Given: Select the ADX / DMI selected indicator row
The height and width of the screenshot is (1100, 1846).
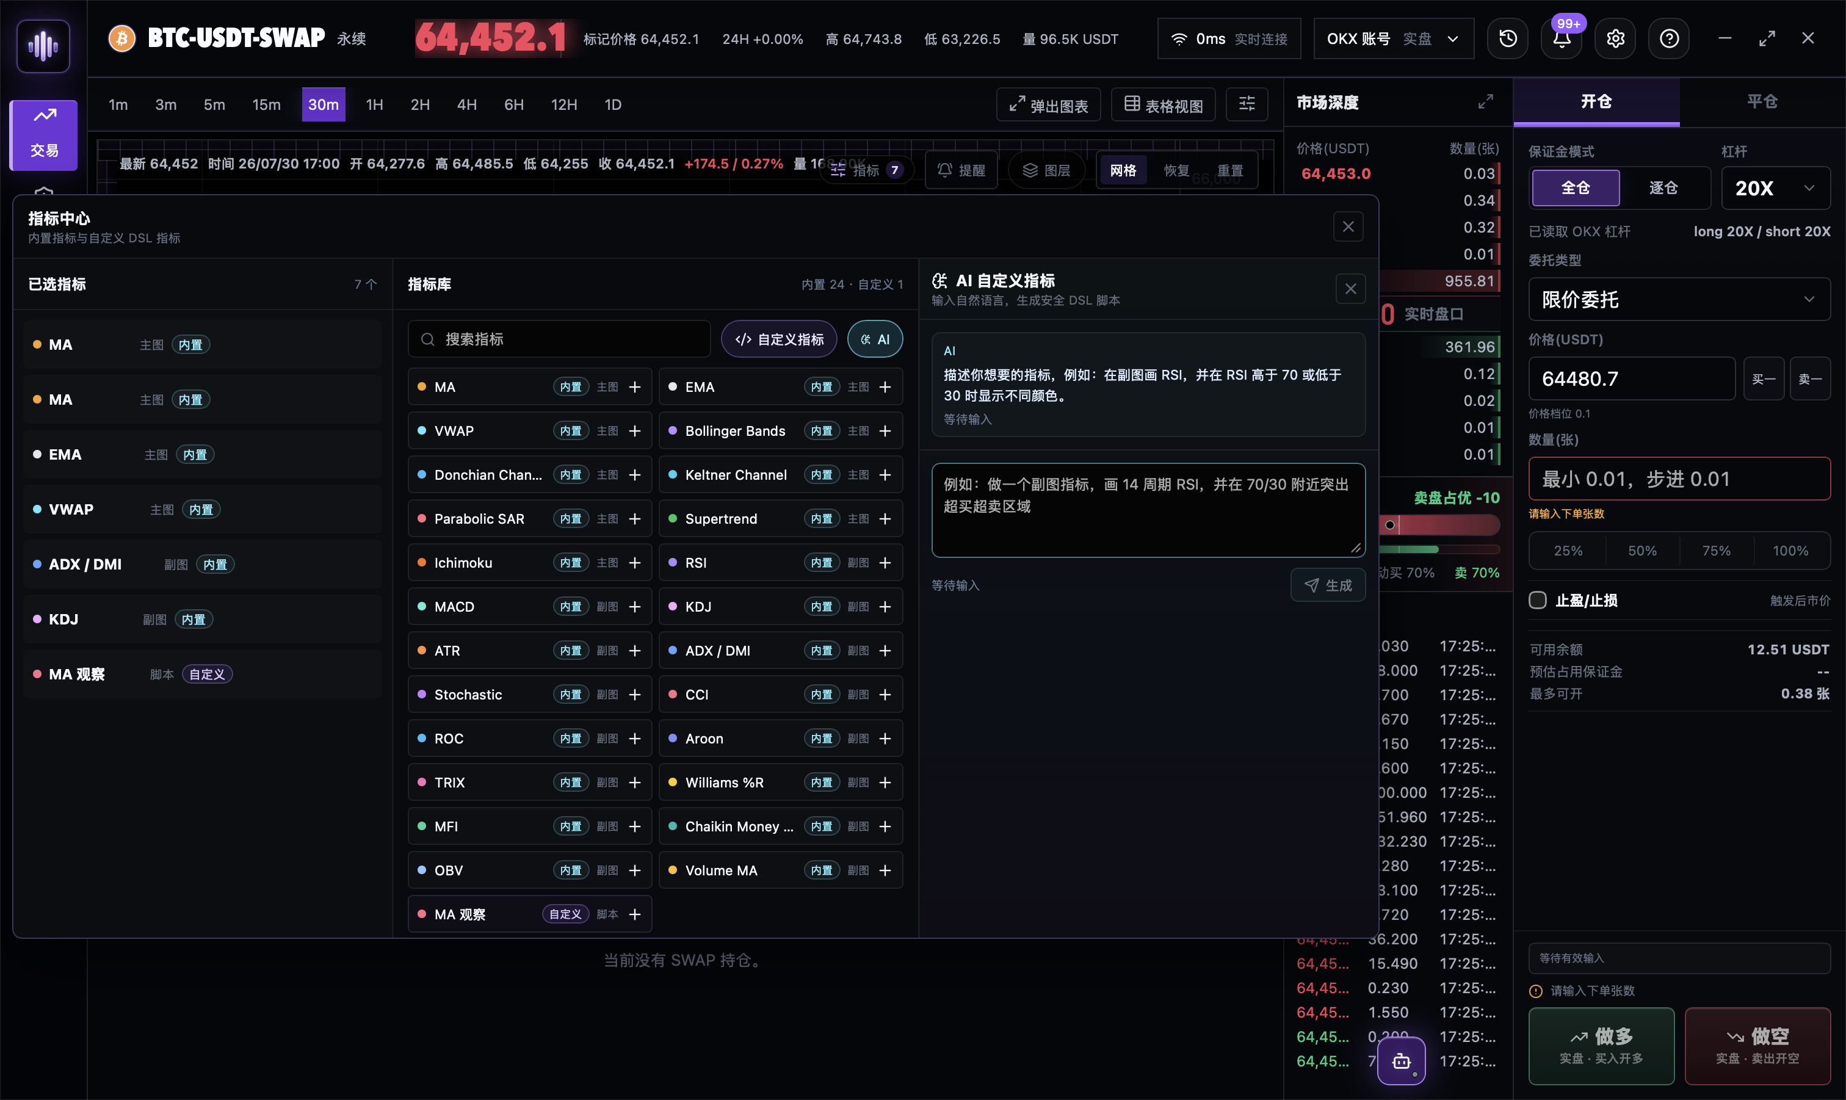Looking at the screenshot, I should click(202, 564).
